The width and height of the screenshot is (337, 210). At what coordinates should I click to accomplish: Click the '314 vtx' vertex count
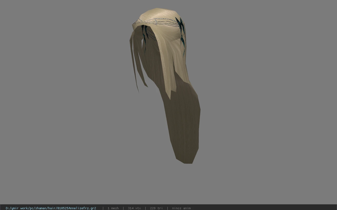[134, 208]
